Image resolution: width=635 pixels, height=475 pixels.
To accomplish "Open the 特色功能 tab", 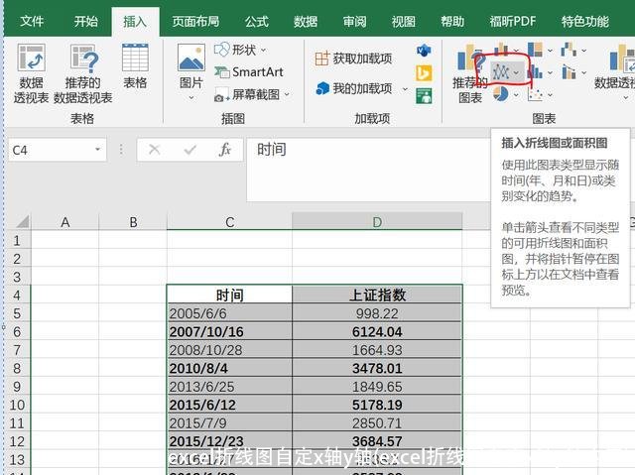I will pyautogui.click(x=585, y=21).
